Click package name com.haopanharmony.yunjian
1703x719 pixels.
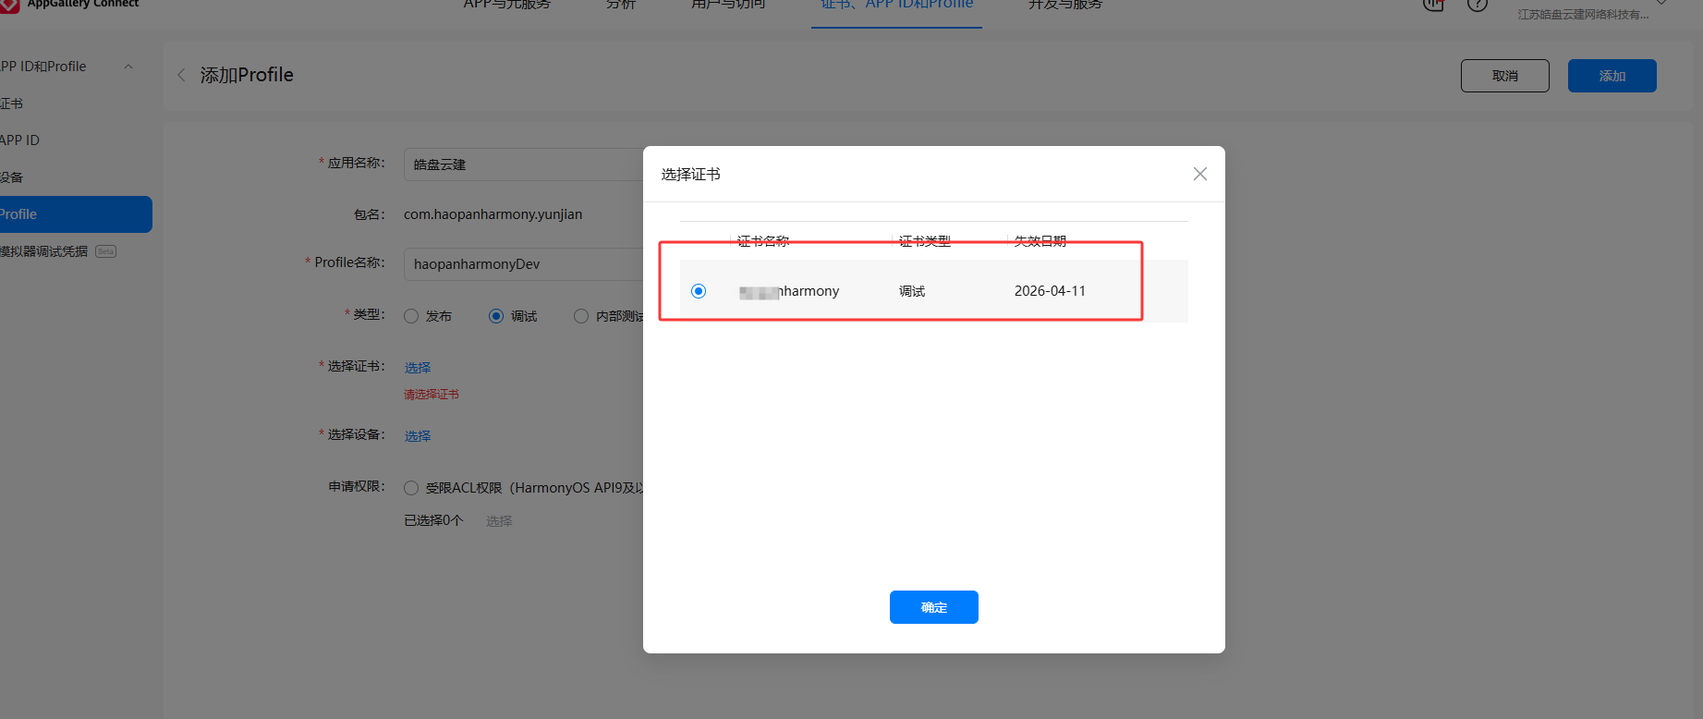click(x=493, y=214)
